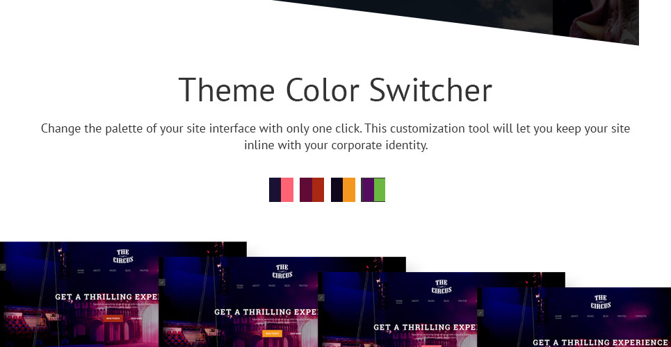This screenshot has width=671, height=347.
Task: Click The Circus logo in third preview
Action: (442, 286)
